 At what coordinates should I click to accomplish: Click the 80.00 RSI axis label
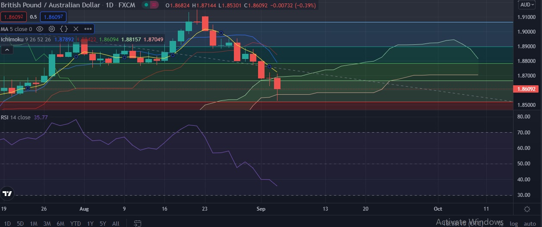524,117
